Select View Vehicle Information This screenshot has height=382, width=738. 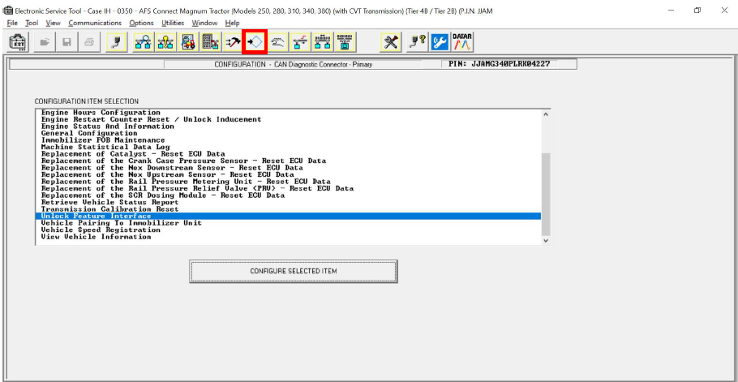tap(288, 237)
